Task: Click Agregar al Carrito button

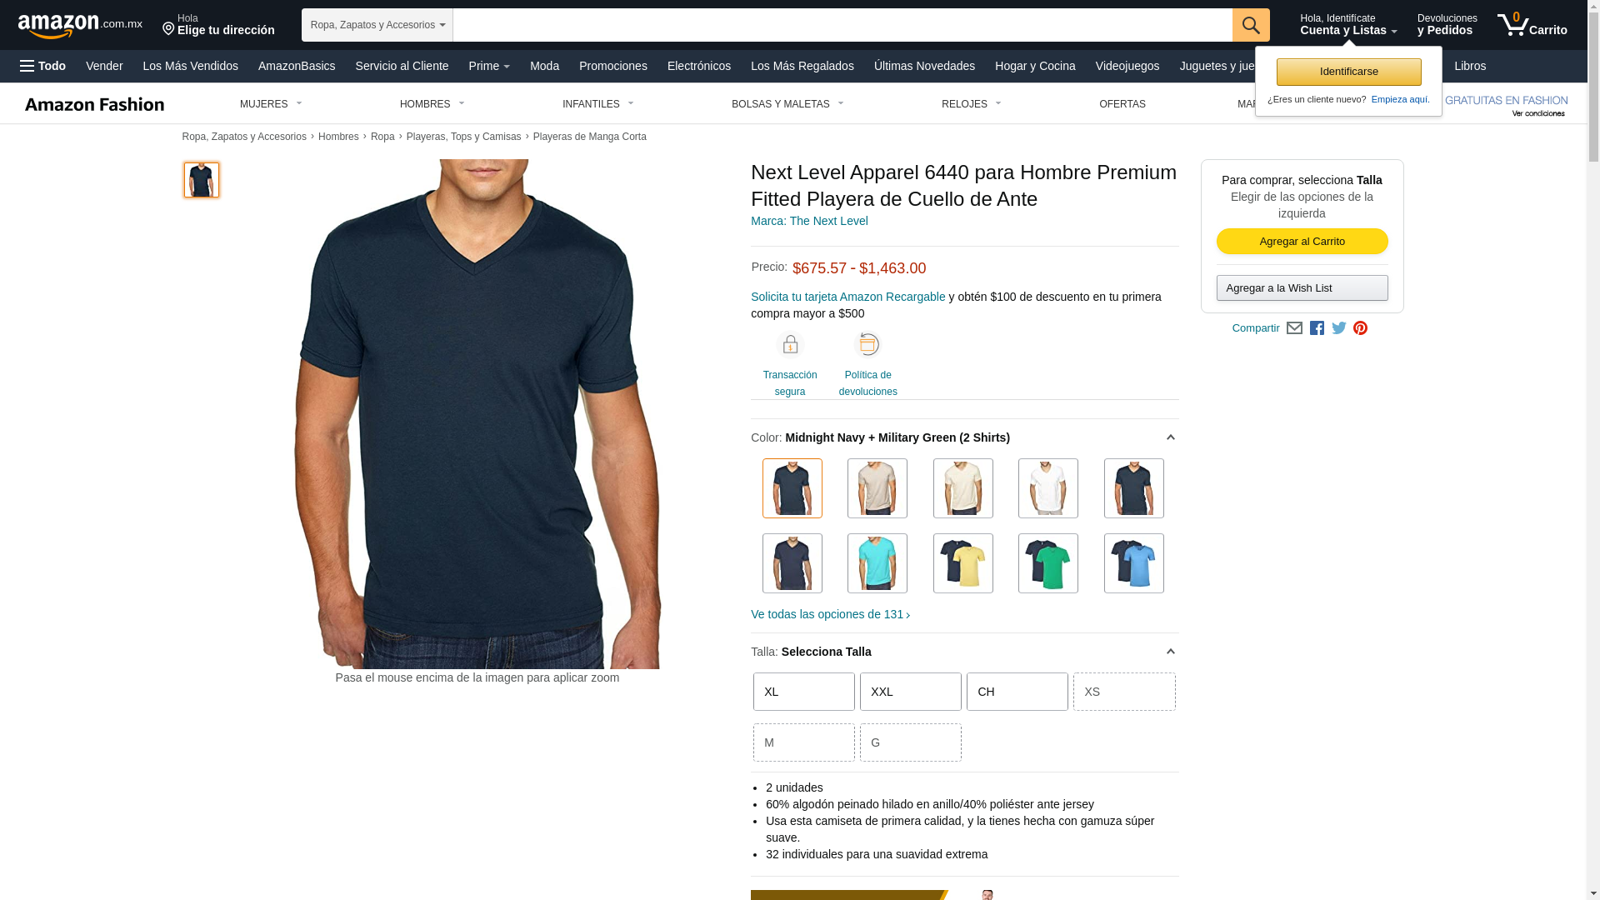Action: coord(1302,242)
